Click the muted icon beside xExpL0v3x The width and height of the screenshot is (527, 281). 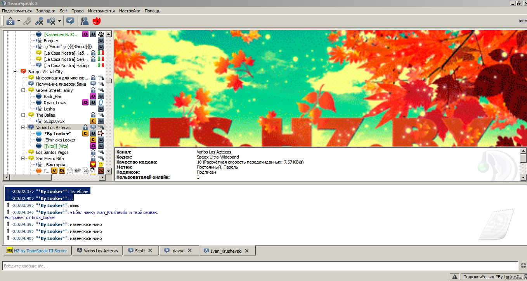click(x=39, y=121)
